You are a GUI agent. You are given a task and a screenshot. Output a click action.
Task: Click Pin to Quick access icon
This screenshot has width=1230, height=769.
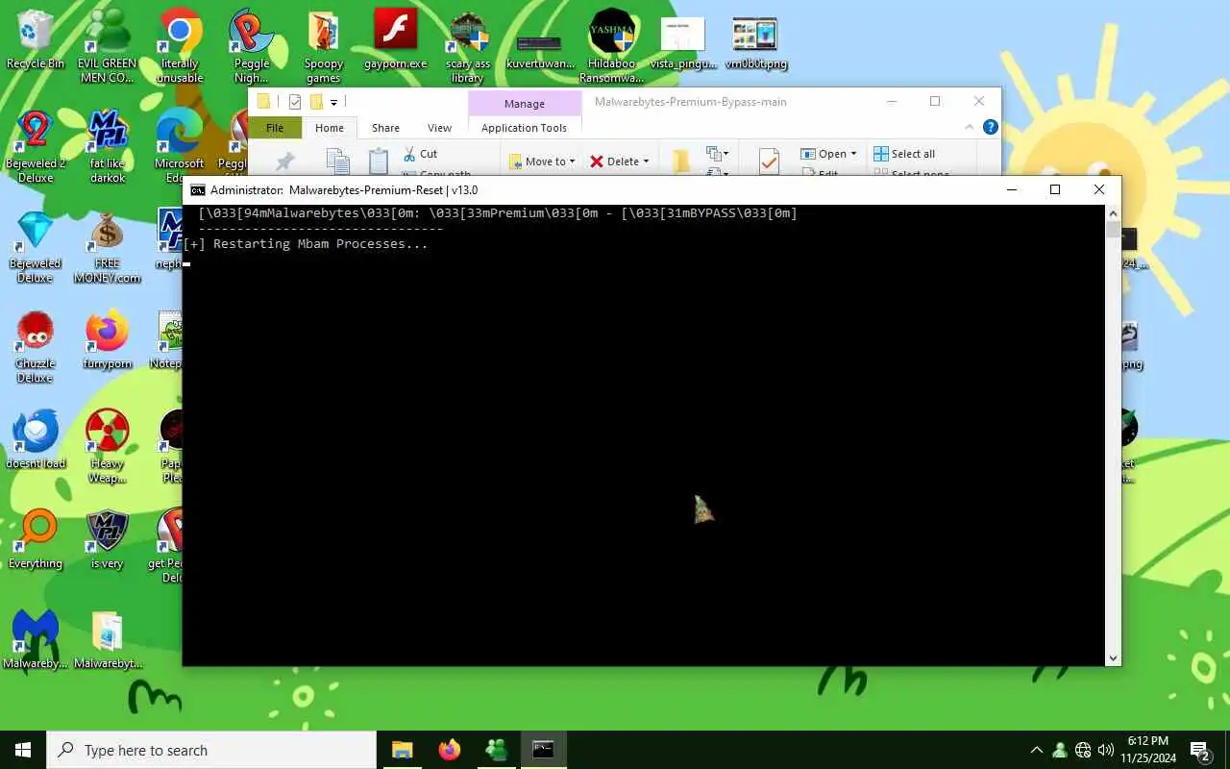click(285, 162)
